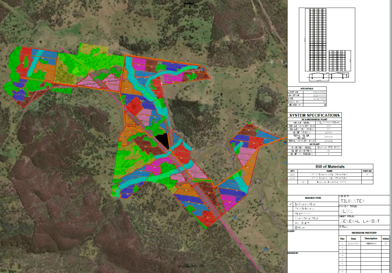Tick the Construction issued-for box
The image size is (392, 273).
click(291, 218)
